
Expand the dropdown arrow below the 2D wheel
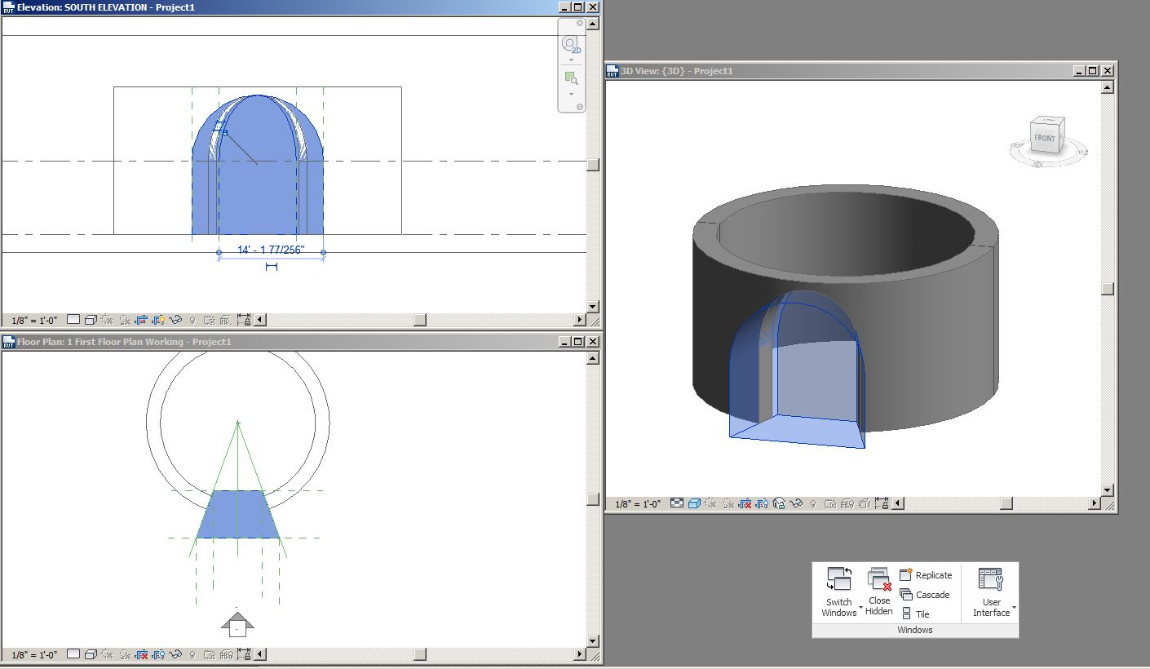coord(571,60)
